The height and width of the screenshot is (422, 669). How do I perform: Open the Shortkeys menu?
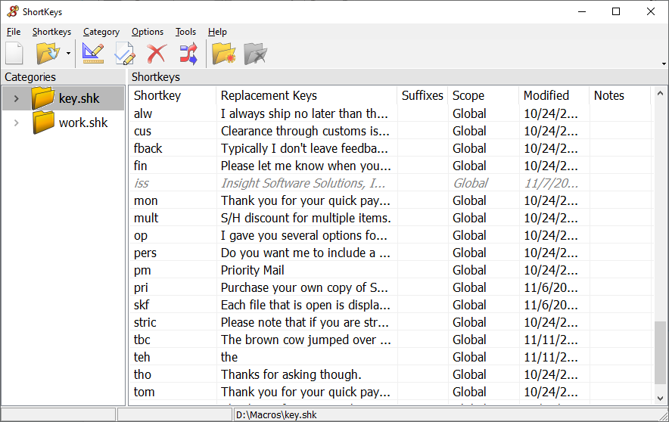coord(51,32)
